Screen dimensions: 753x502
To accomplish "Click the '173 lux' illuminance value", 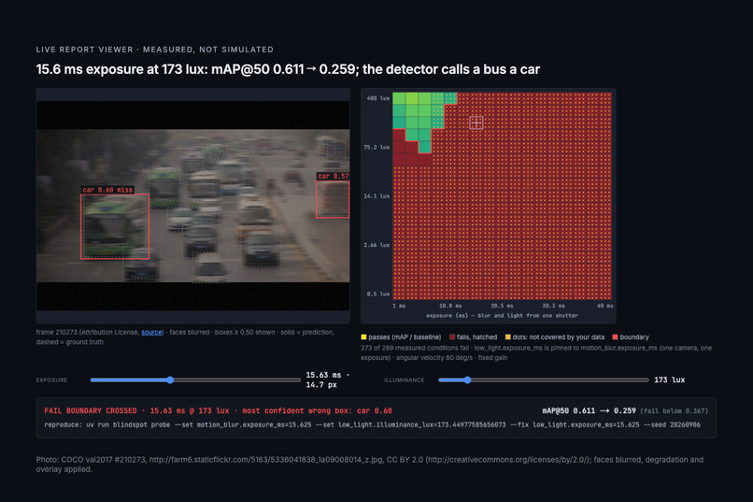I will click(670, 380).
